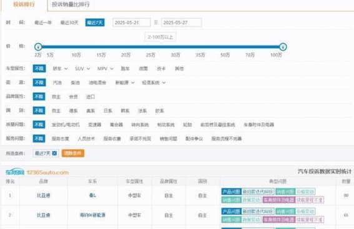The height and width of the screenshot is (229, 354).
Task: Click the 比亚迪 brand in the 秦L row
Action: (x=44, y=195)
